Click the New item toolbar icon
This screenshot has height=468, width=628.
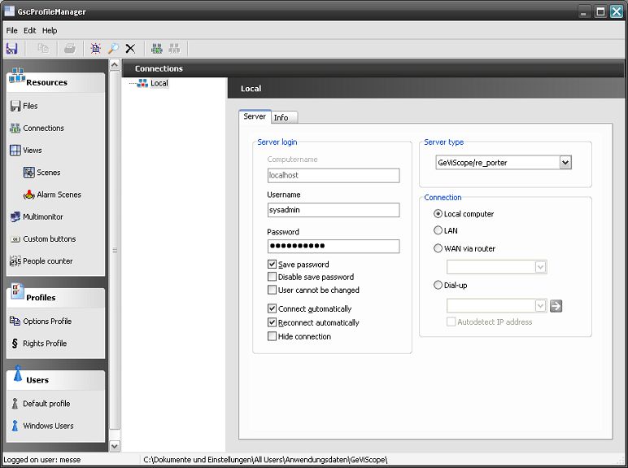[x=96, y=49]
